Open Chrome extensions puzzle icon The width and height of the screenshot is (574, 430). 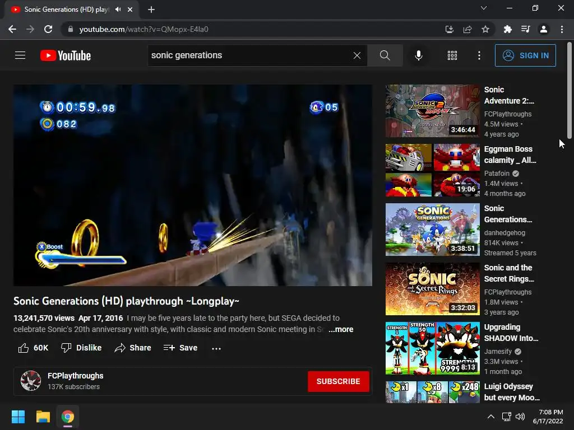[508, 29]
